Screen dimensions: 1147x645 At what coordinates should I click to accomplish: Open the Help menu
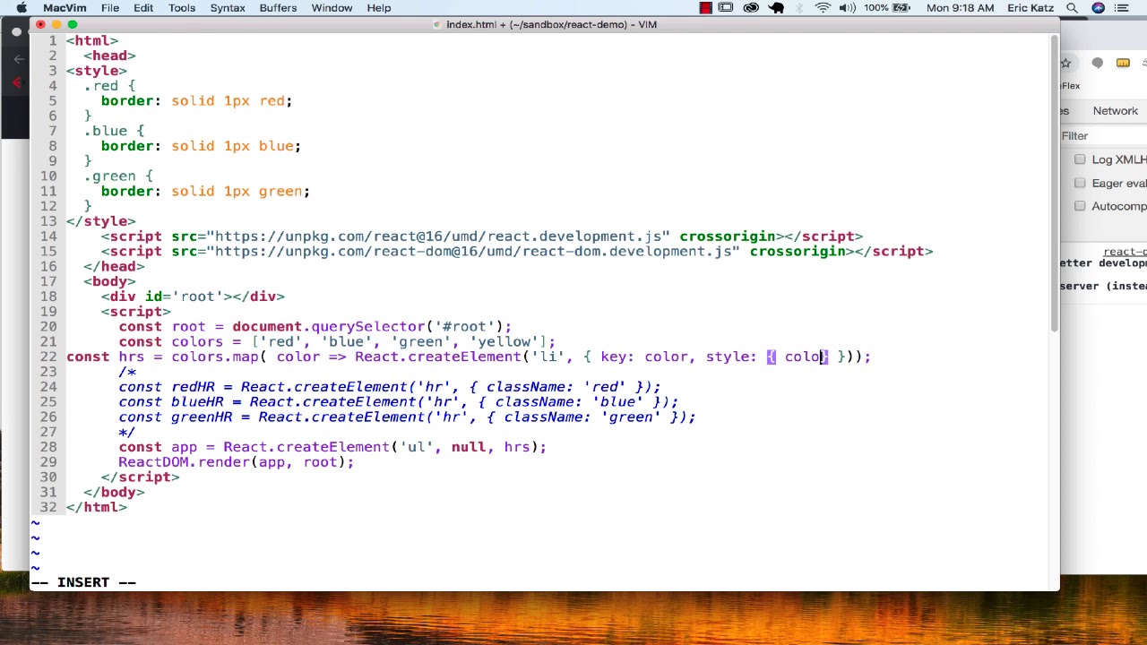pos(379,8)
